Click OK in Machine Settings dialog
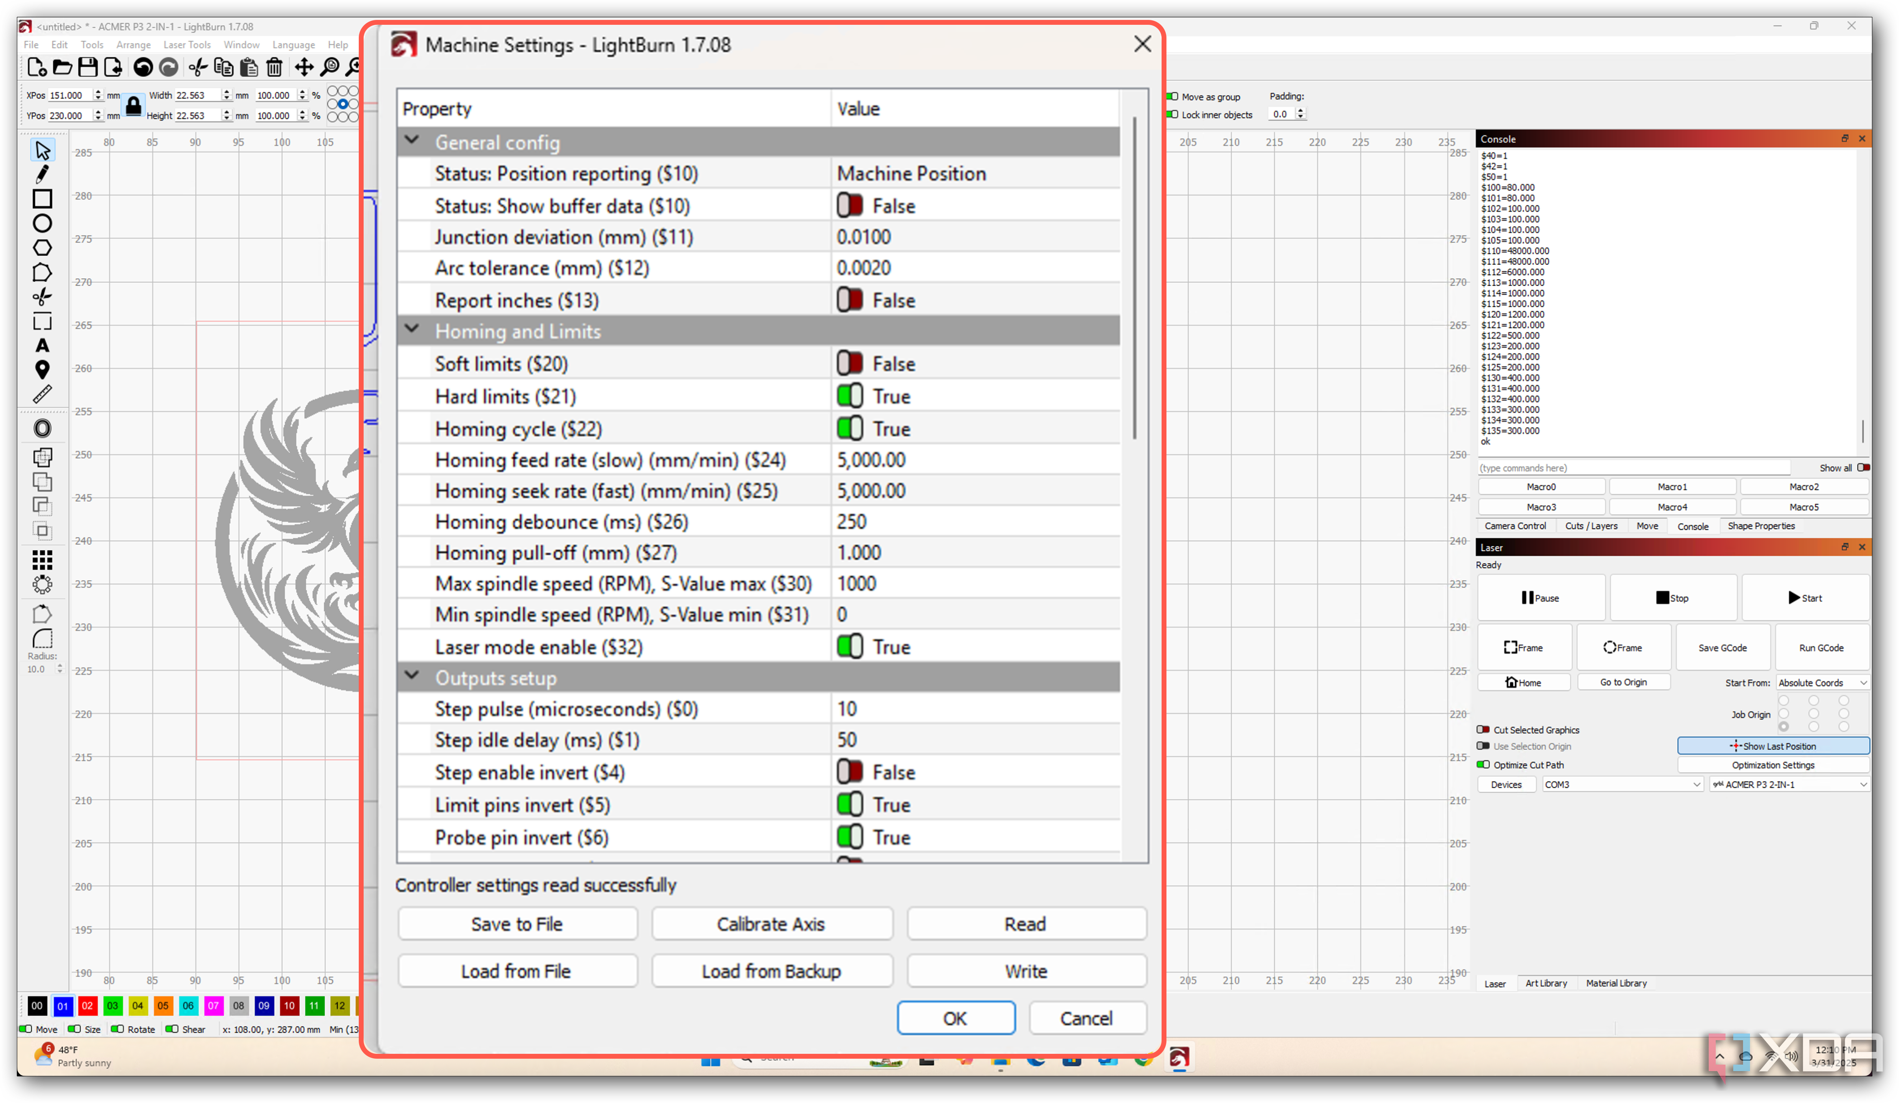Viewport: 1899px width, 1103px height. pos(955,1018)
